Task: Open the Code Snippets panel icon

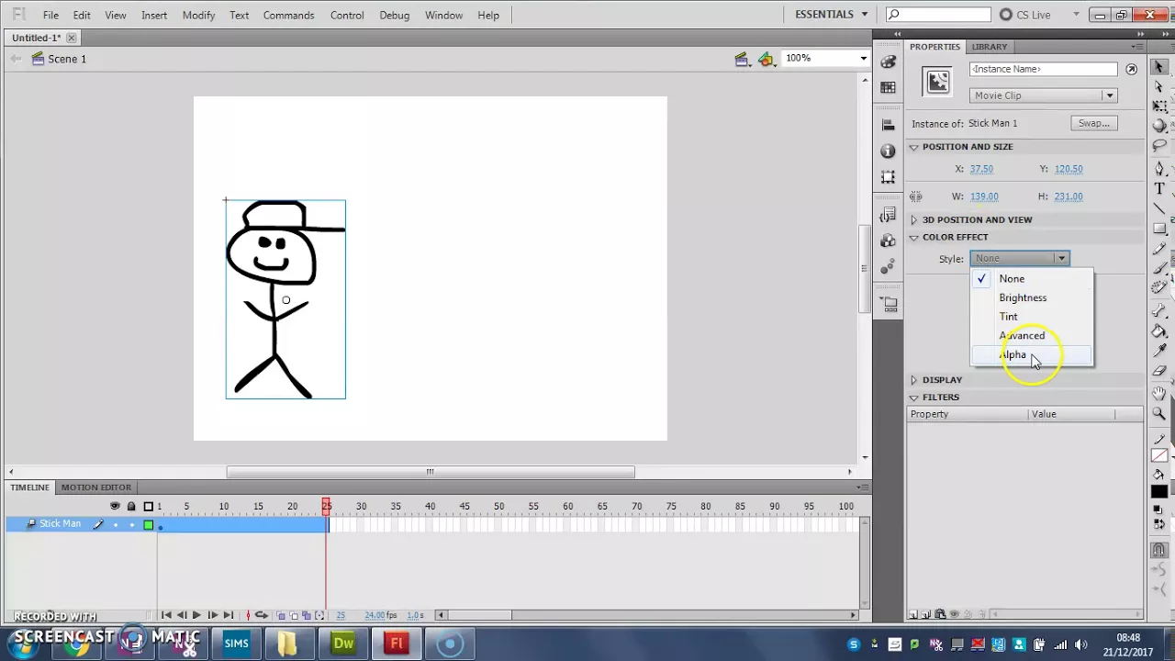Action: tap(888, 215)
